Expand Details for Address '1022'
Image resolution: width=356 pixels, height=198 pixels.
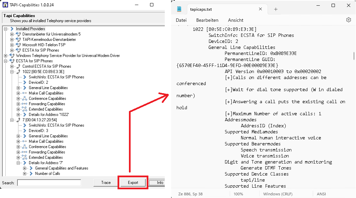pos(18,115)
